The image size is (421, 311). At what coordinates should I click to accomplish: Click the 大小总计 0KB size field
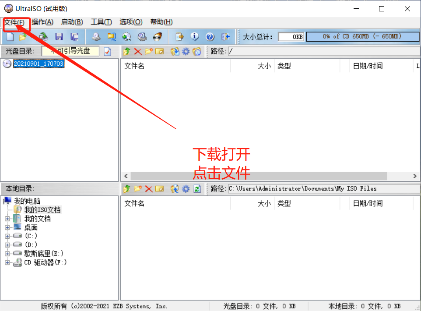click(291, 36)
